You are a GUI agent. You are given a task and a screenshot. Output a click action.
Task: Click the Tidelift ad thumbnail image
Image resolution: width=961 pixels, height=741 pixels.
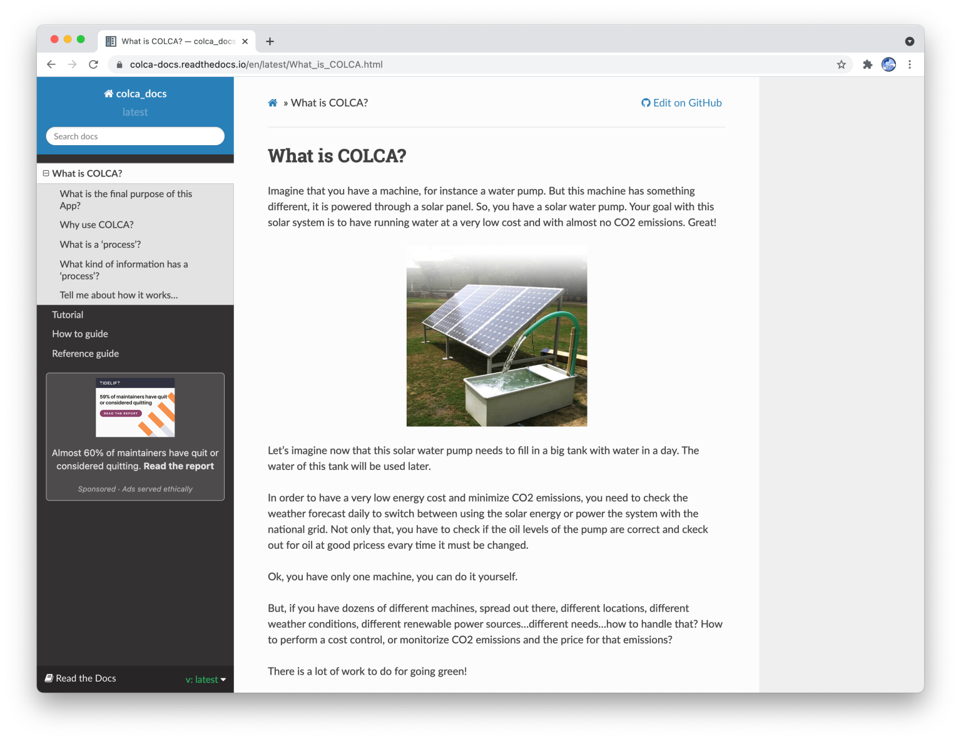coord(135,407)
